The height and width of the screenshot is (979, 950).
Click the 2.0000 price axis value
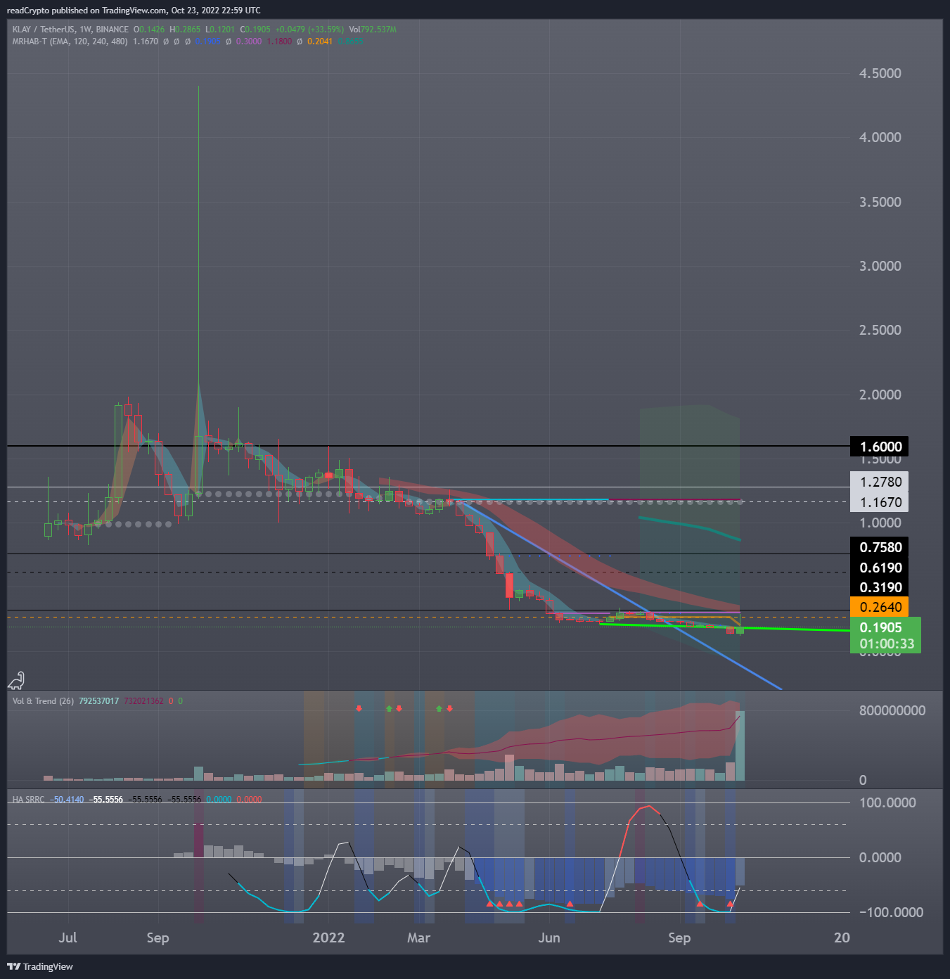(x=880, y=395)
